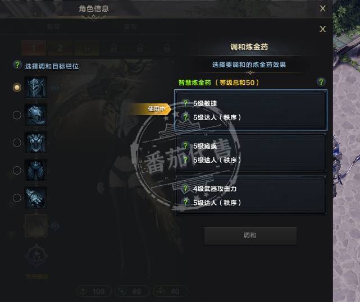Viewport: 360px width, 302px height.
Task: Click the 调和 button
Action: click(x=250, y=235)
